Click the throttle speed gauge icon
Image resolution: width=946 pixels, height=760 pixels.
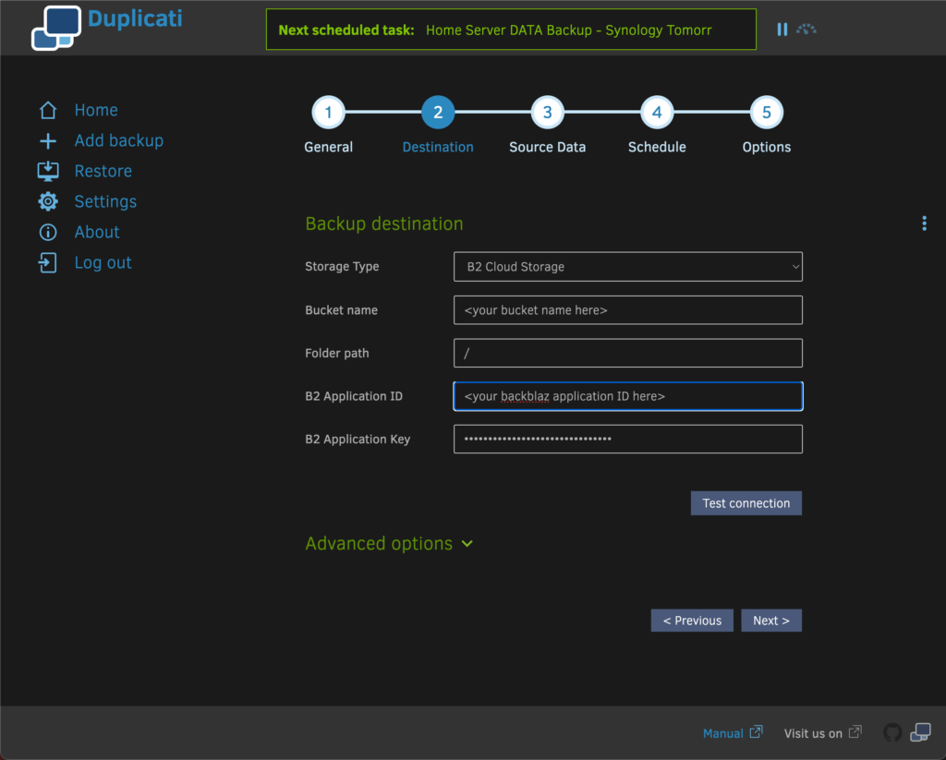pyautogui.click(x=807, y=30)
